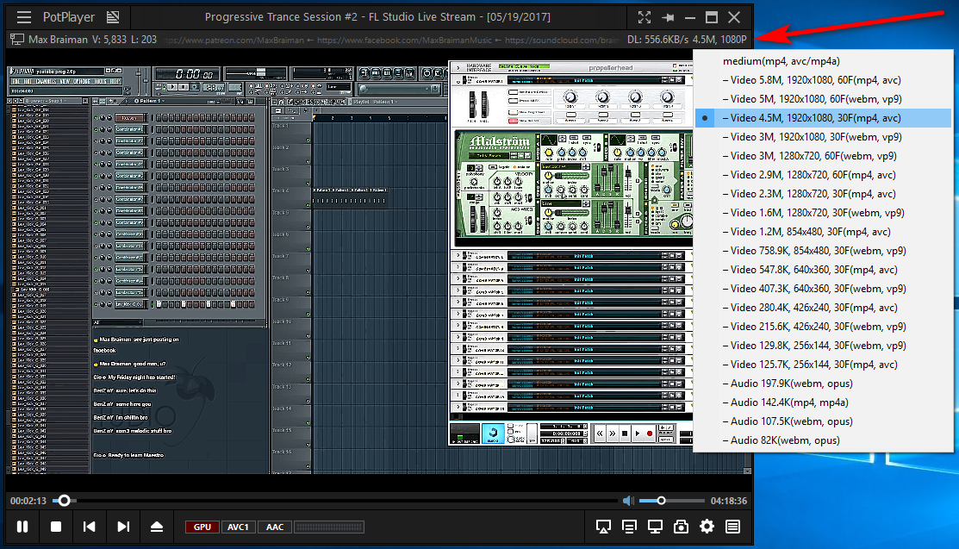Toggle fullscreen with the title bar arrows icon
Viewport: 959px width, 549px height.
pyautogui.click(x=645, y=17)
